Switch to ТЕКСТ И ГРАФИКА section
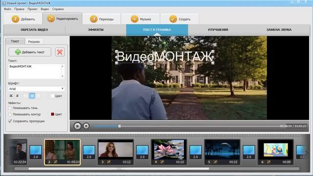The image size is (313, 176). click(157, 30)
